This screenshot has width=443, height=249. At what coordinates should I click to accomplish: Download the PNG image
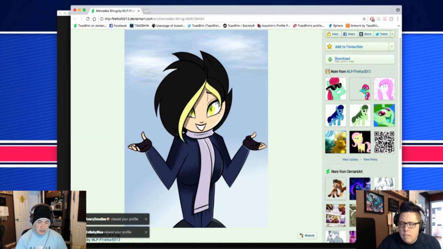click(x=360, y=59)
